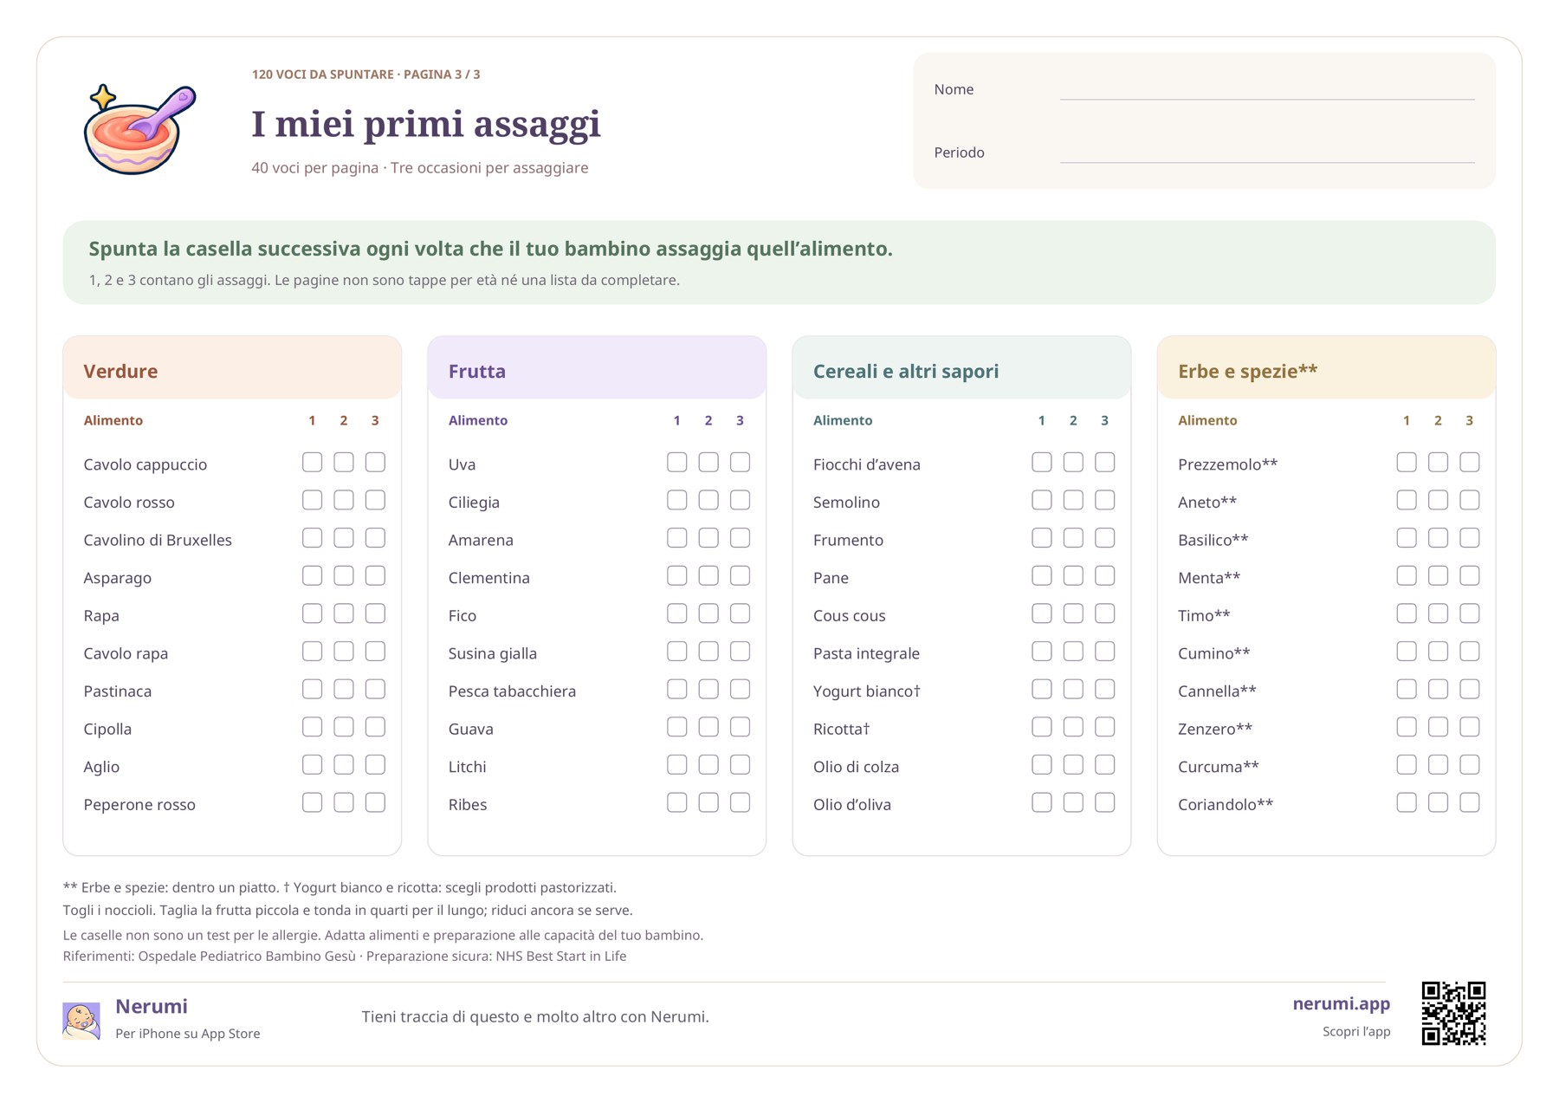
Task: Tick first box for Cavolo cappuccio
Action: (x=312, y=463)
